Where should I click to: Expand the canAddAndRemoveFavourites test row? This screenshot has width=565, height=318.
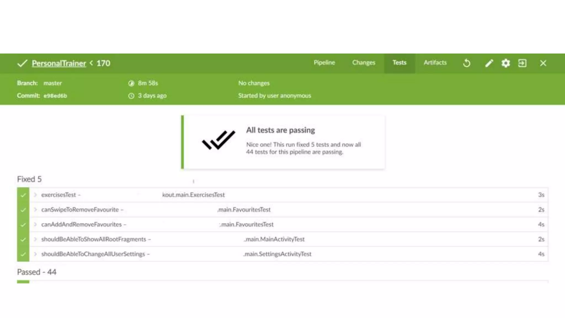tap(35, 224)
